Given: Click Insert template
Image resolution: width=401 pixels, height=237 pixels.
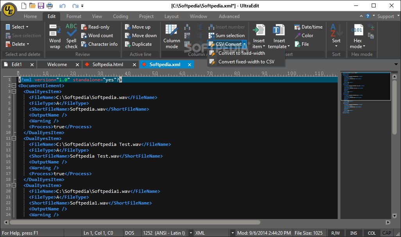Looking at the screenshot, I should tap(279, 36).
